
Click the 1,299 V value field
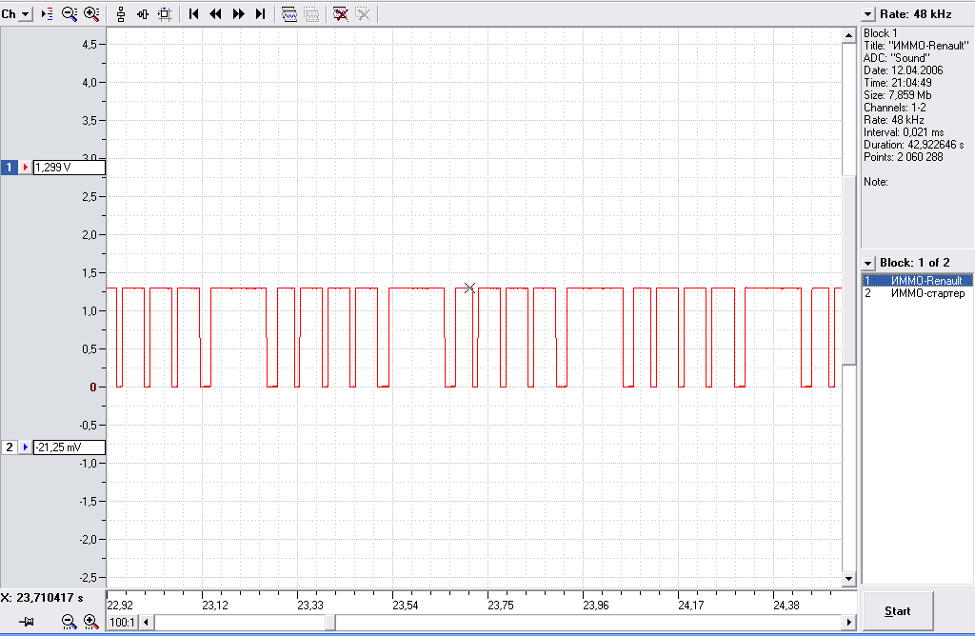[69, 168]
